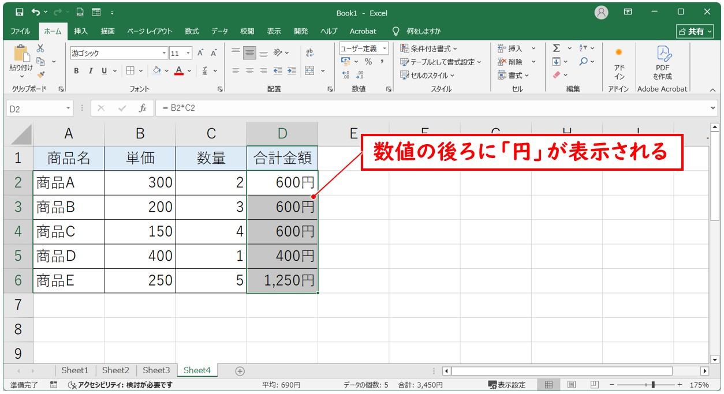This screenshot has width=724, height=394.
Task: Open the font name dropdown
Action: tap(165, 52)
